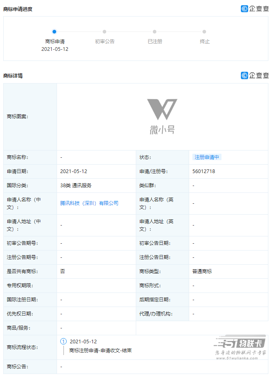The width and height of the screenshot is (272, 376).
Task: Click the 商标申请进度 section heading
Action: click(x=18, y=9)
